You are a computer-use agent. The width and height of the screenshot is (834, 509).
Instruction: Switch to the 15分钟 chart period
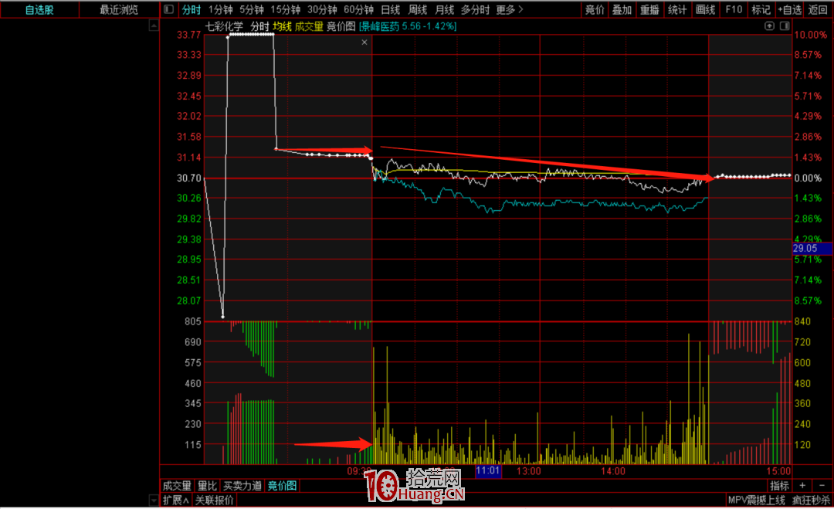(286, 9)
